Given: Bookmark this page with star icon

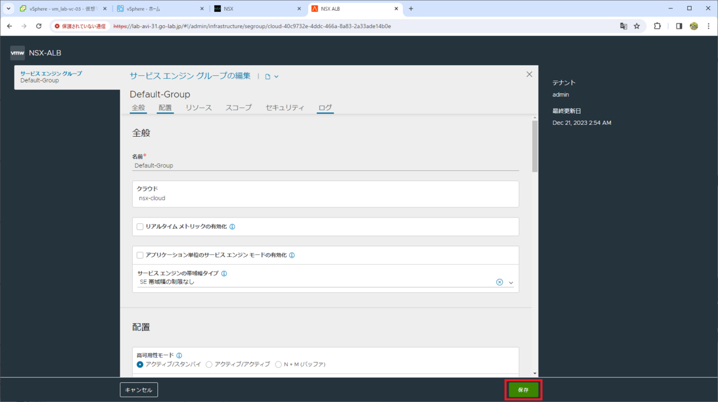Looking at the screenshot, I should point(637,26).
